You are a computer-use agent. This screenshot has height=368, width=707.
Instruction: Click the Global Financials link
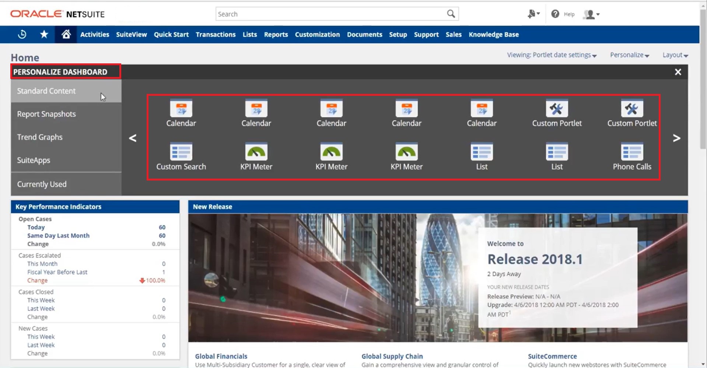pyautogui.click(x=221, y=356)
